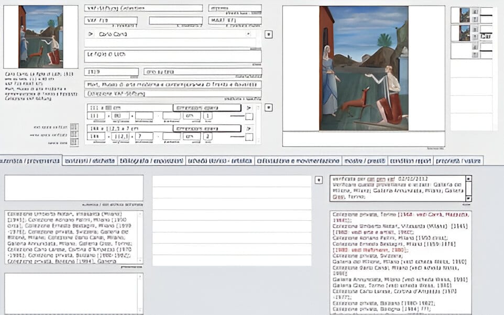Click the small square button above the provenance notes
The image size is (504, 315).
point(319,179)
